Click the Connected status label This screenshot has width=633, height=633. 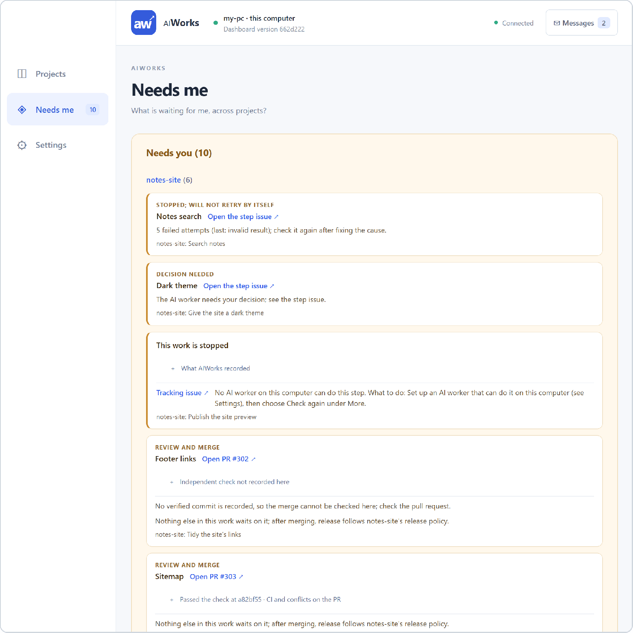pos(518,23)
